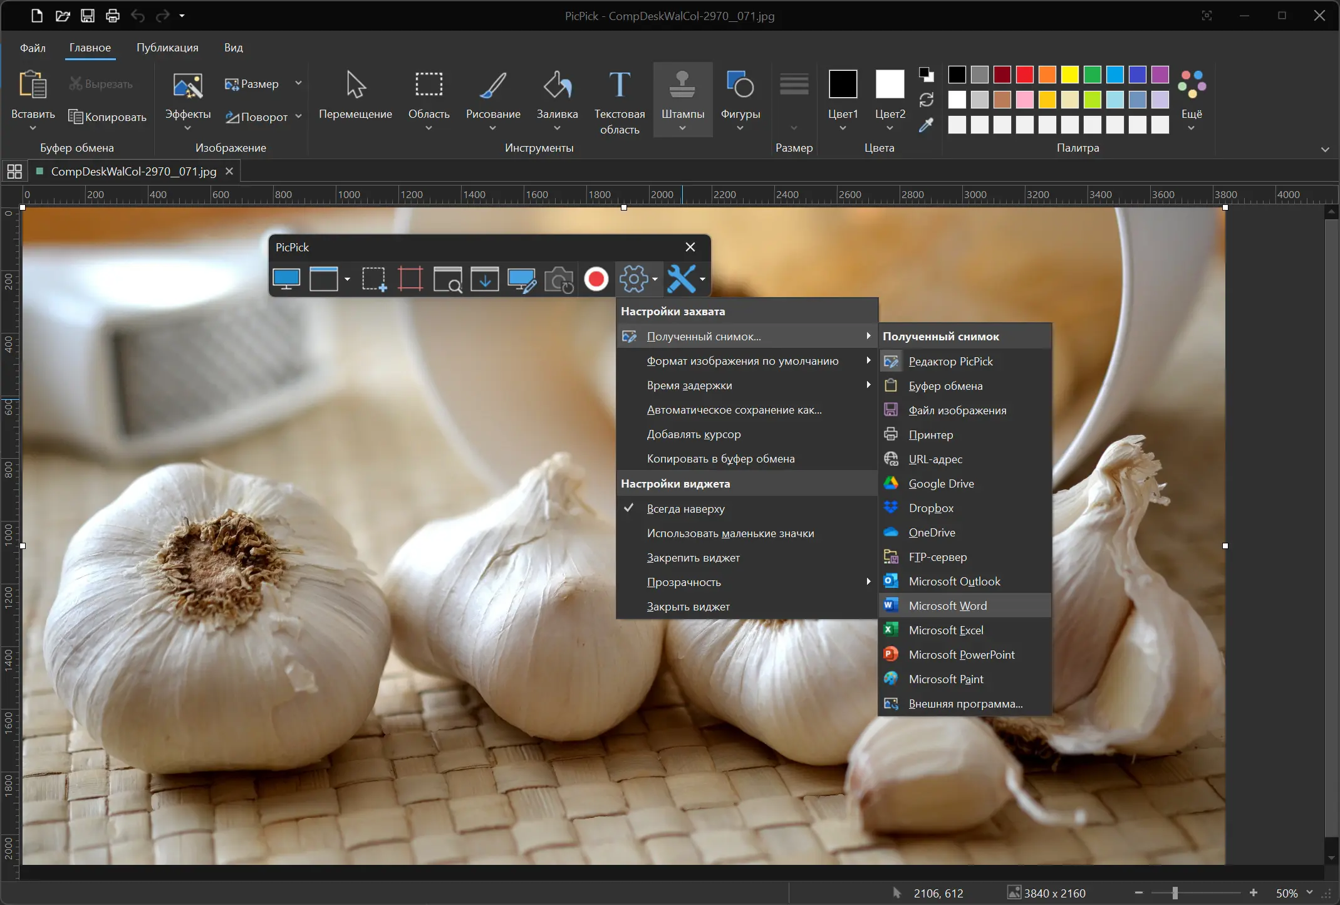Click the red record screen button
The image size is (1340, 905).
click(596, 279)
